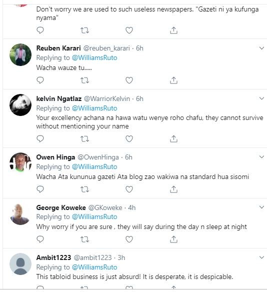Like the "Gazeti ni ya kufunga nyama" tweet
This screenshot has height=294, width=267.
tap(129, 30)
